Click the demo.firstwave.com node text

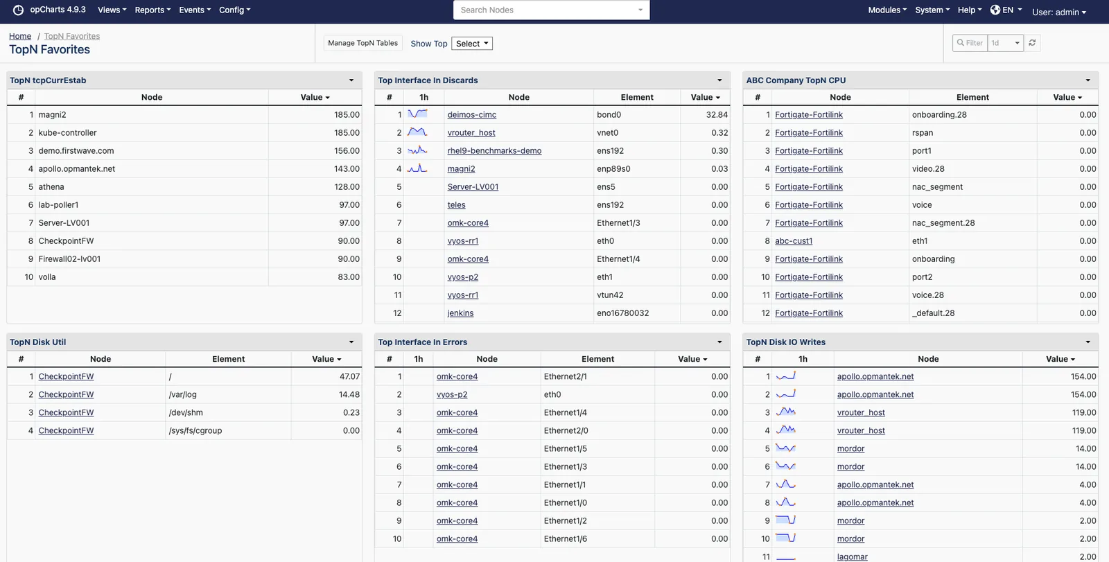point(76,150)
